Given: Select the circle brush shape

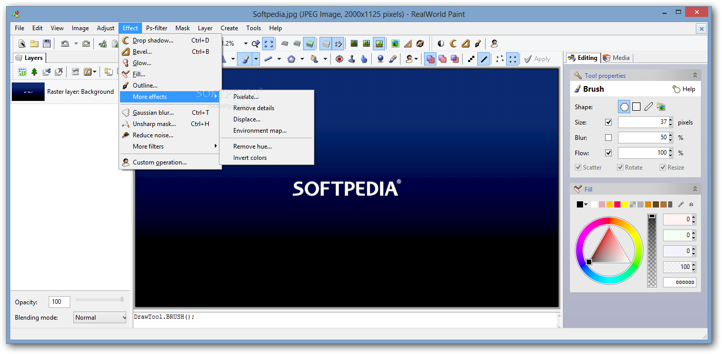Looking at the screenshot, I should (624, 107).
